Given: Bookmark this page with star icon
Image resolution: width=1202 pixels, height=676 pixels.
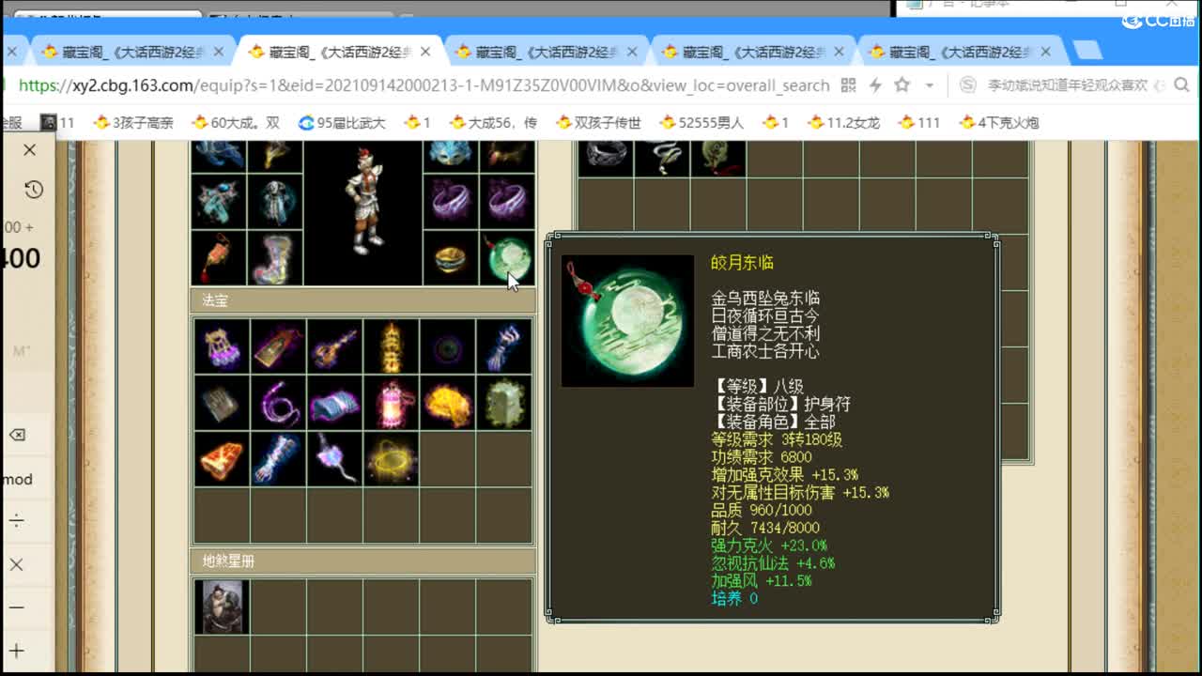Looking at the screenshot, I should point(902,85).
